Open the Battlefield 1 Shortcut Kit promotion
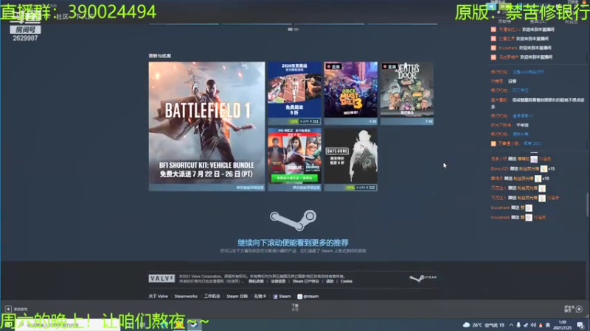 [x=206, y=126]
